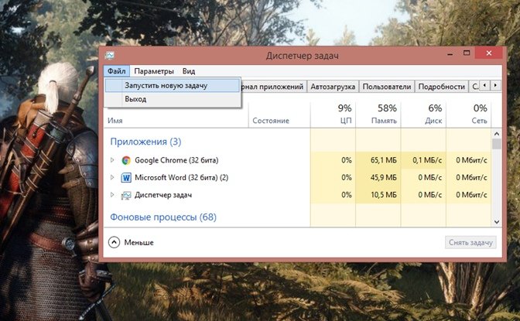Click the Приложения (3) group heading
The image size is (520, 321).
(x=145, y=142)
